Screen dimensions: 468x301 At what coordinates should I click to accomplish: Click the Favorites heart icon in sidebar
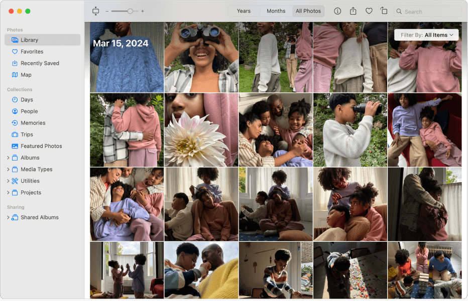coord(15,51)
